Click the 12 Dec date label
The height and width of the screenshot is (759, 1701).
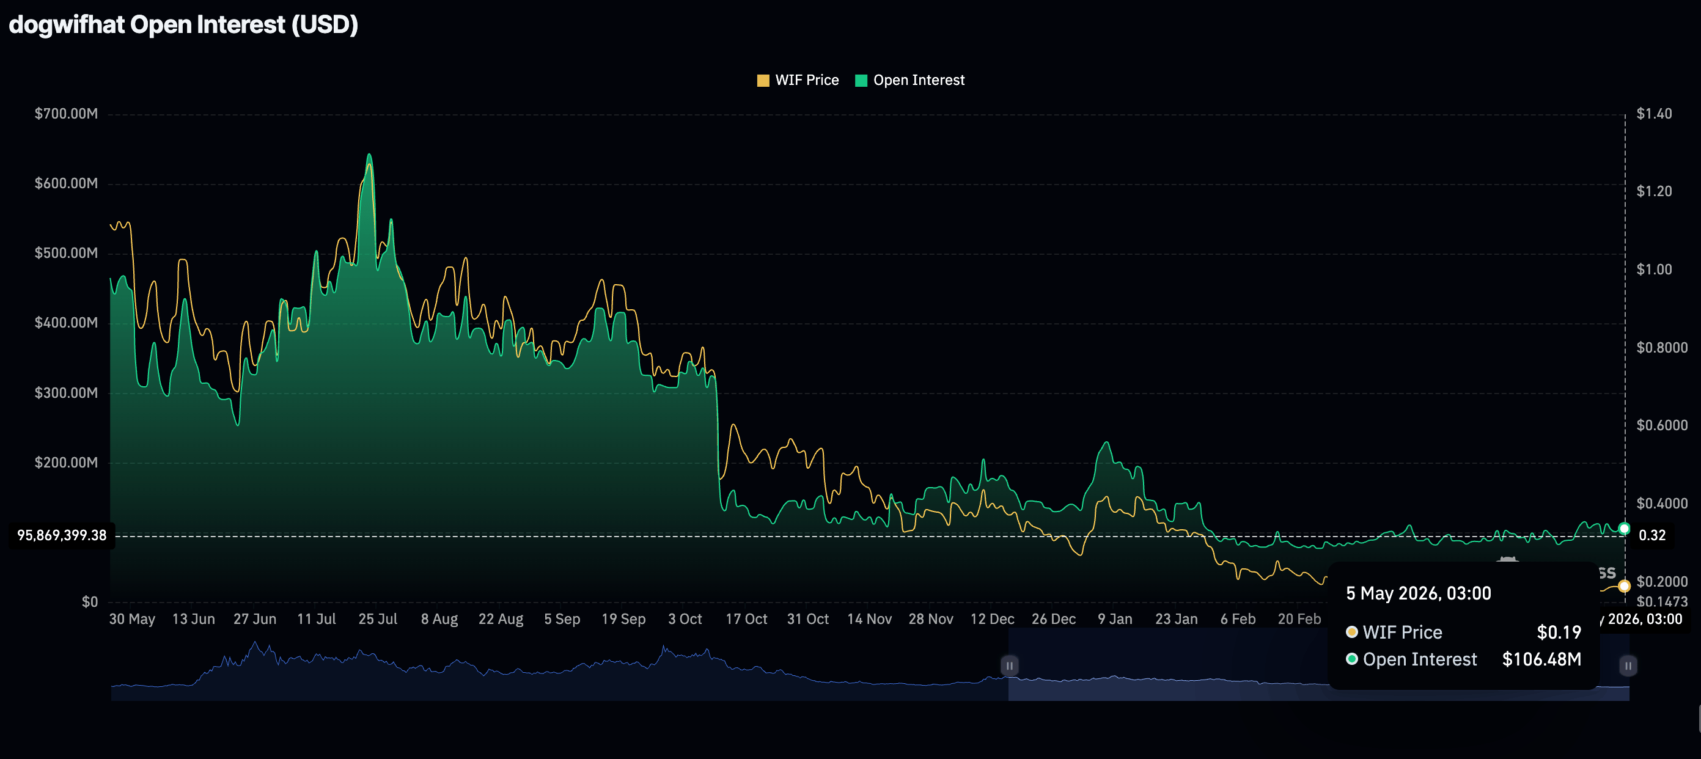[992, 619]
